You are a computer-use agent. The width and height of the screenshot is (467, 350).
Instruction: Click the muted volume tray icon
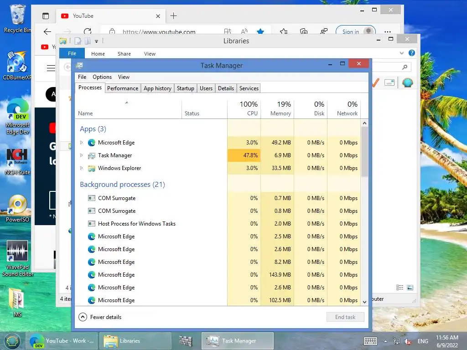click(x=408, y=341)
